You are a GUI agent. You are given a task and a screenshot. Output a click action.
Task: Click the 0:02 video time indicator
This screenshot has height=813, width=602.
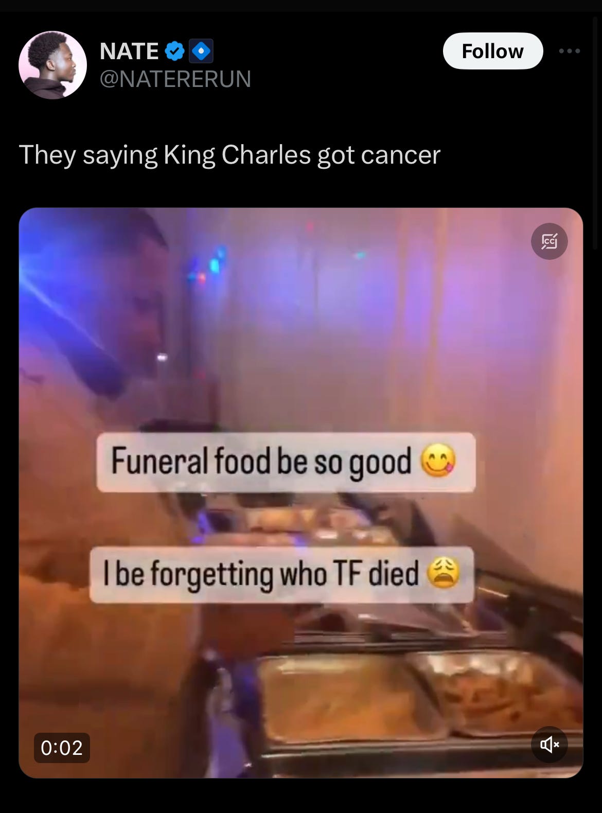point(62,748)
